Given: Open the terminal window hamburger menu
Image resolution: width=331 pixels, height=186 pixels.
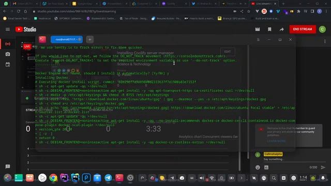Looking at the screenshot, I should pyautogui.click(x=258, y=39).
